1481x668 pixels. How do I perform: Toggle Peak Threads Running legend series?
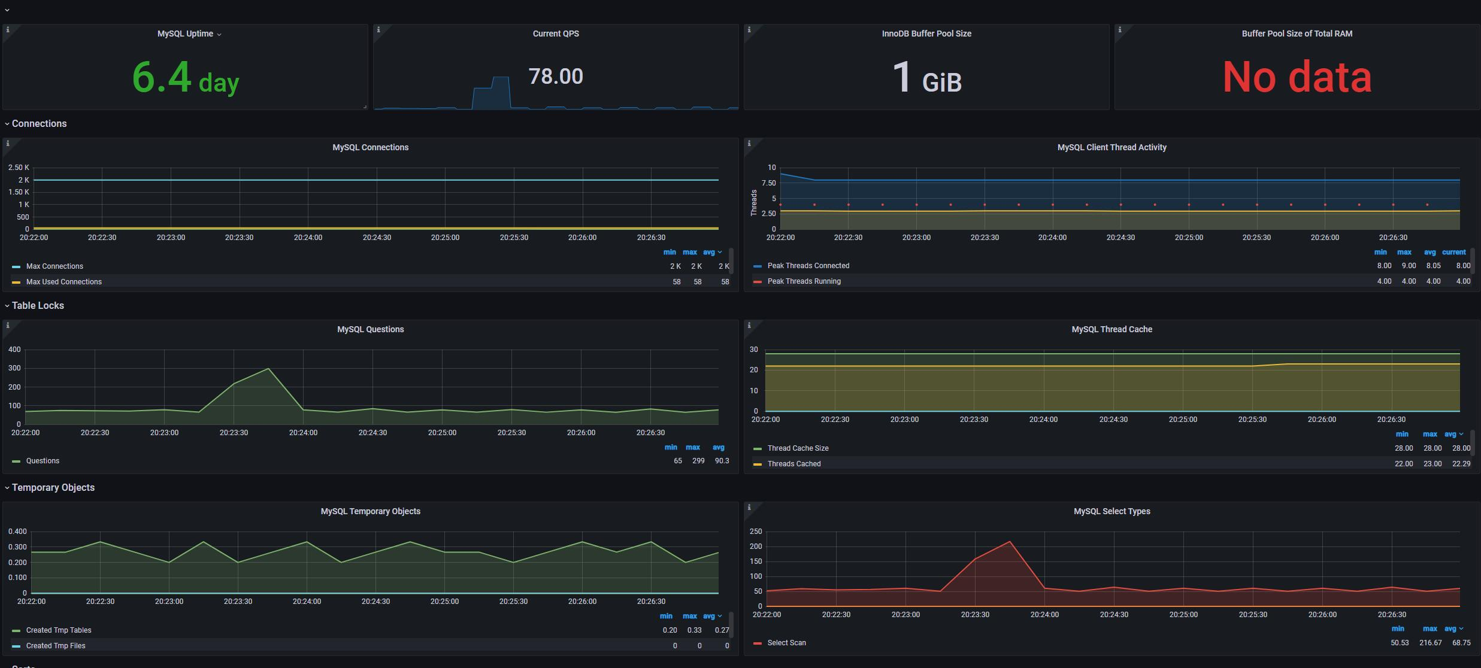point(804,281)
